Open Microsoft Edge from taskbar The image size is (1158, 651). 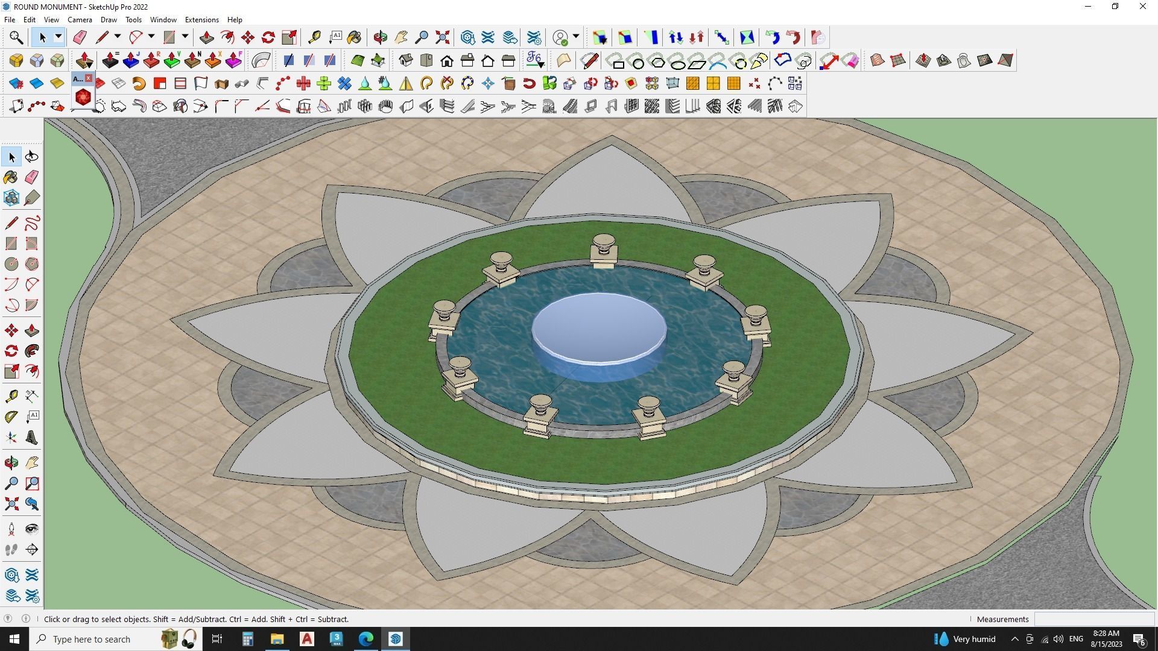[366, 639]
